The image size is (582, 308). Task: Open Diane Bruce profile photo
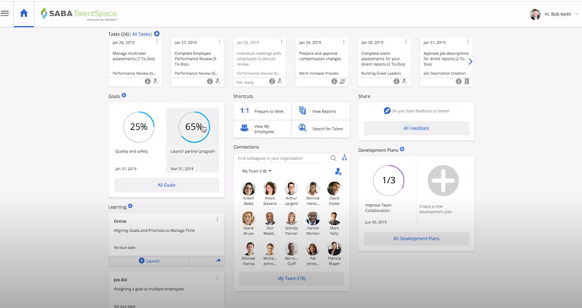pyautogui.click(x=248, y=218)
